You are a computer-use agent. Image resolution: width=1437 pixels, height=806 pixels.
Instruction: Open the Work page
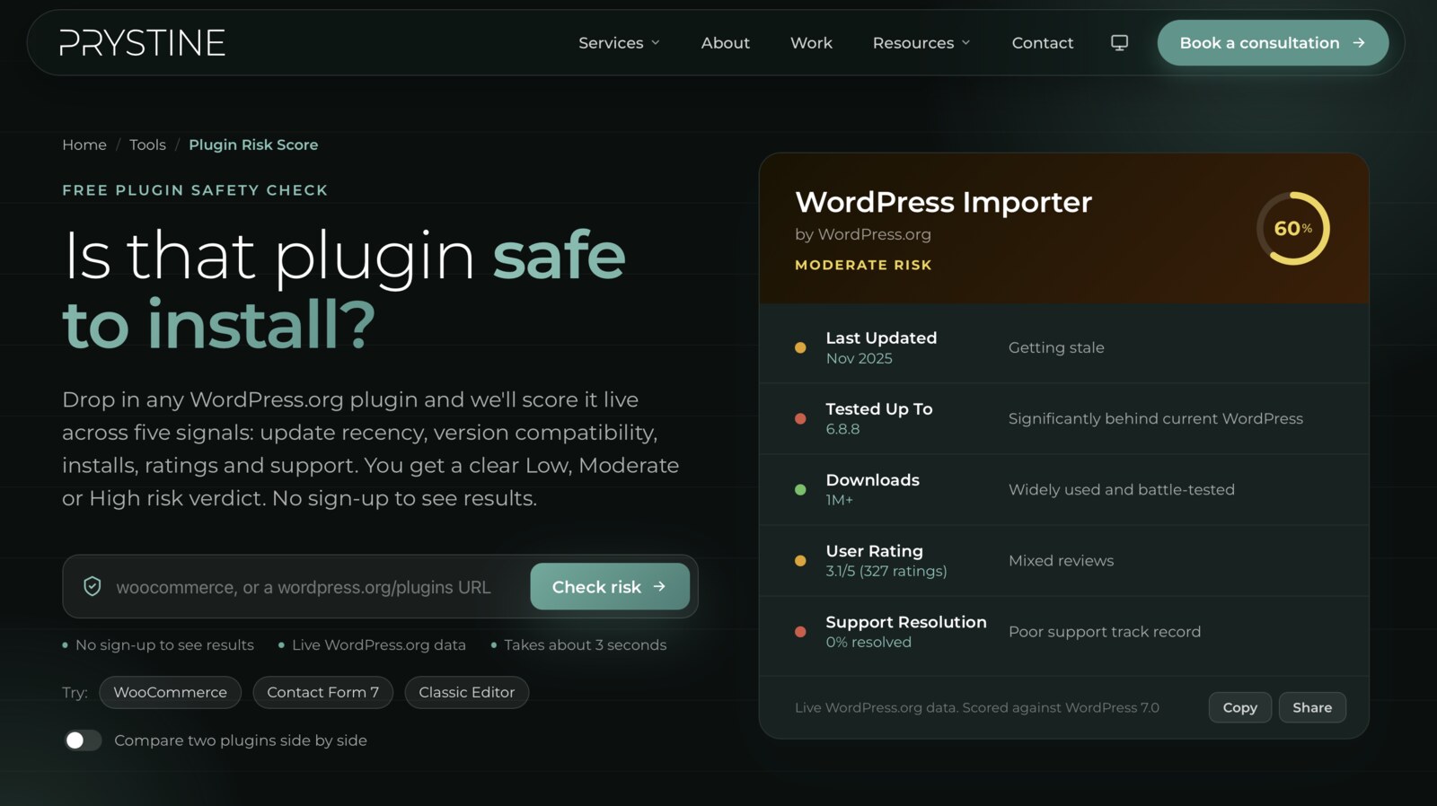coord(811,42)
